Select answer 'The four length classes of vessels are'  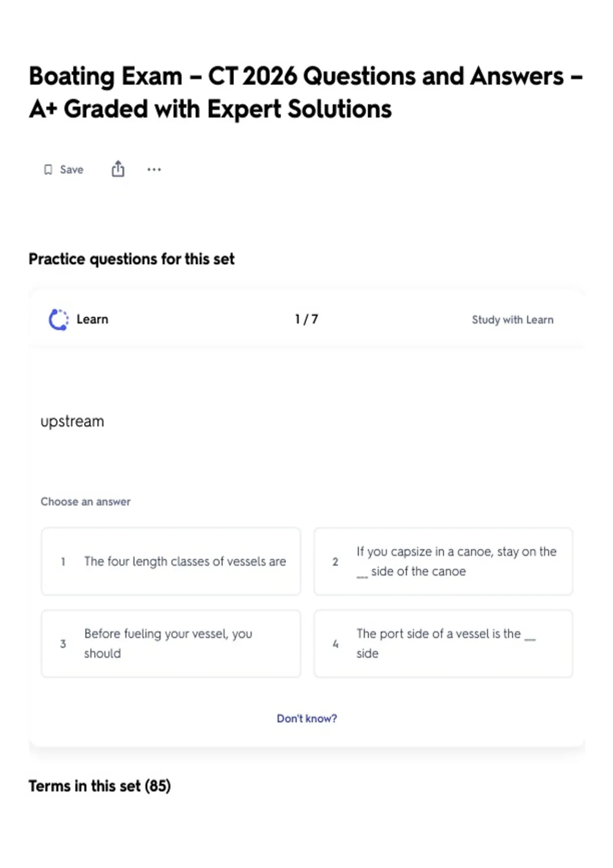(x=171, y=561)
